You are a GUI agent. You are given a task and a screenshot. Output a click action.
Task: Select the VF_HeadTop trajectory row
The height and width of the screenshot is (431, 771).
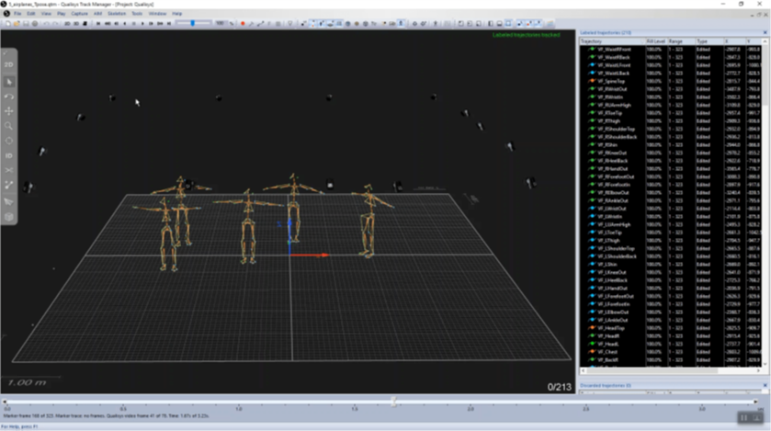[x=671, y=328]
